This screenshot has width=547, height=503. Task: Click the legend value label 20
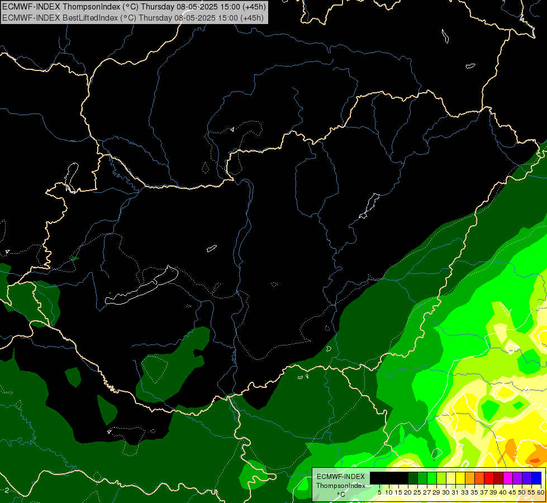(x=408, y=492)
